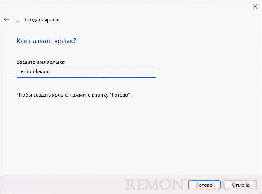The image size is (262, 194).
Task: Close the Создать ярлык dialog
Action: [255, 6]
